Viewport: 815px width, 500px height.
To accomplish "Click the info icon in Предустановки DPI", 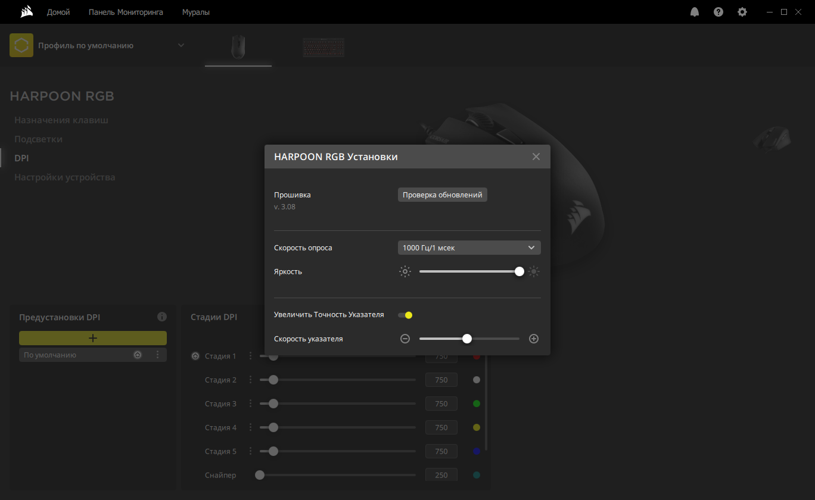I will [x=162, y=317].
